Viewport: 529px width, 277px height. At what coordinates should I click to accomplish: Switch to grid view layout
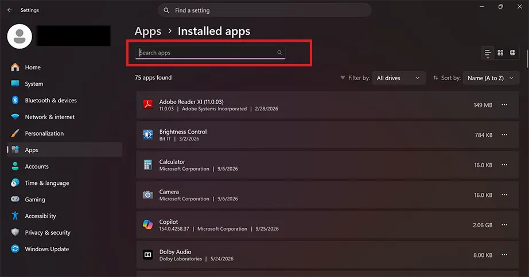tap(500, 53)
